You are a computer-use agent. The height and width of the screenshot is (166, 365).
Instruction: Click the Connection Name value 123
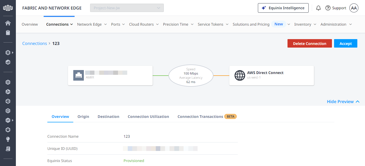[x=127, y=136]
